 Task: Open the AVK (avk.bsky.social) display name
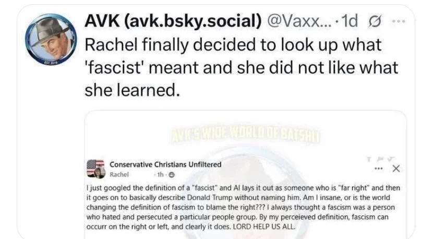click(x=173, y=20)
